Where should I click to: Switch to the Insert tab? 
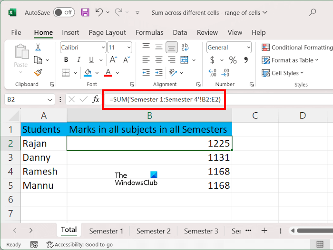70,32
